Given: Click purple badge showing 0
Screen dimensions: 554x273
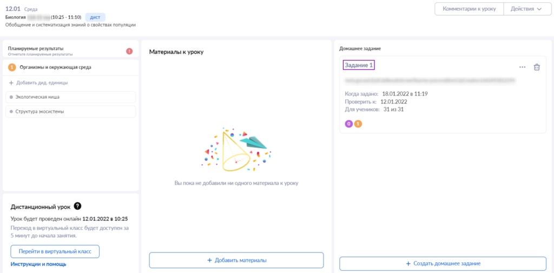Looking at the screenshot, I should pyautogui.click(x=349, y=124).
